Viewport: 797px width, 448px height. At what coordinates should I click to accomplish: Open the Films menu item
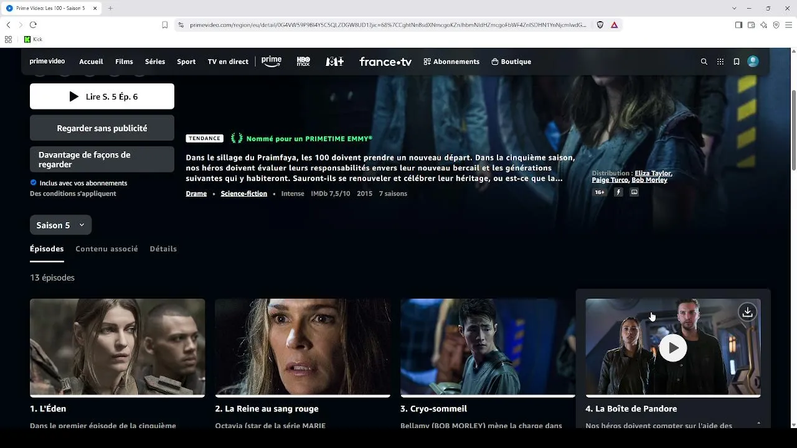(x=124, y=62)
